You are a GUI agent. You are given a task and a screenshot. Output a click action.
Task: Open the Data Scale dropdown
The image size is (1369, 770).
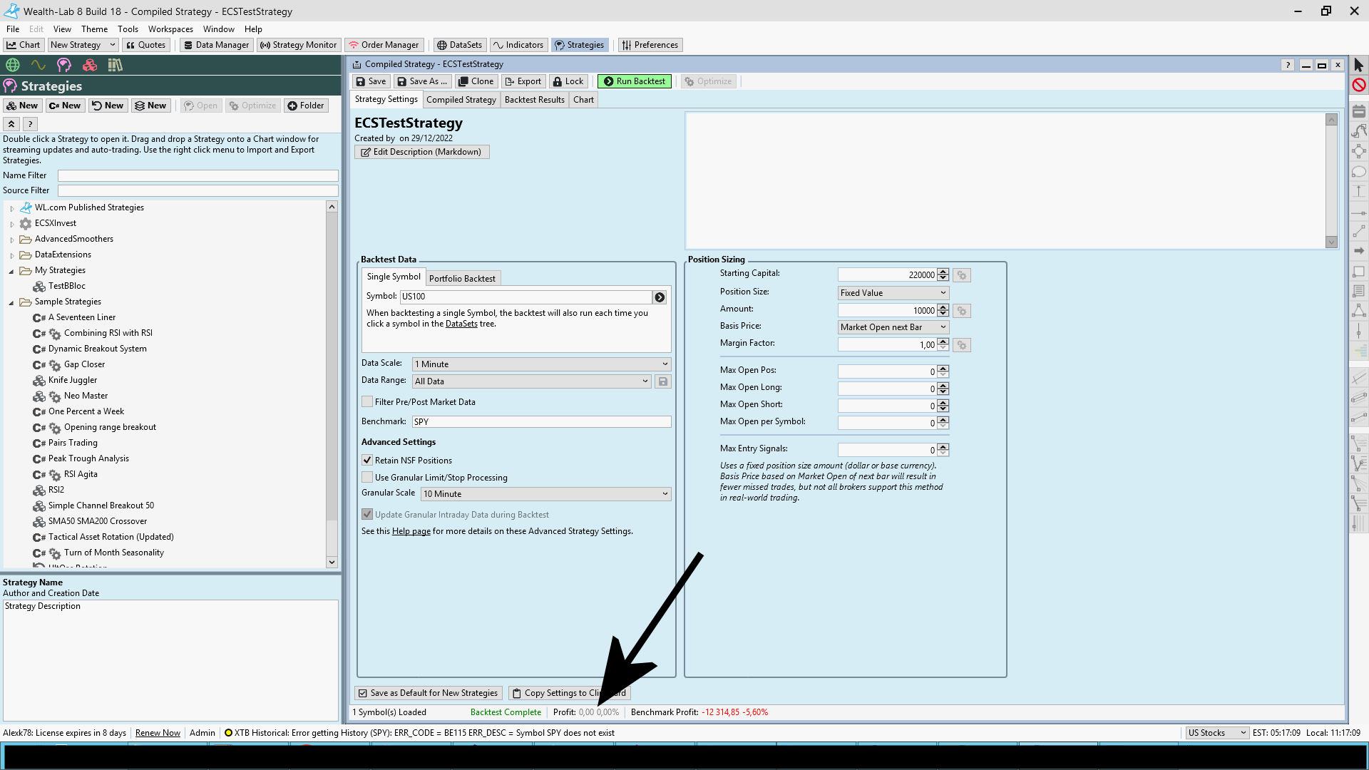tap(541, 364)
